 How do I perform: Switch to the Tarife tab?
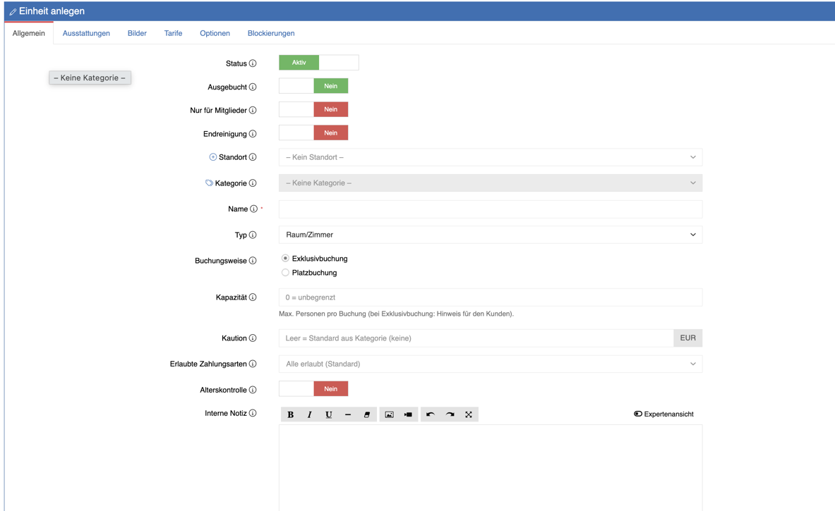[x=173, y=33]
